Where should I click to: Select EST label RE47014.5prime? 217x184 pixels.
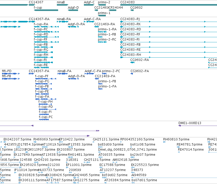(x=191, y=150)
